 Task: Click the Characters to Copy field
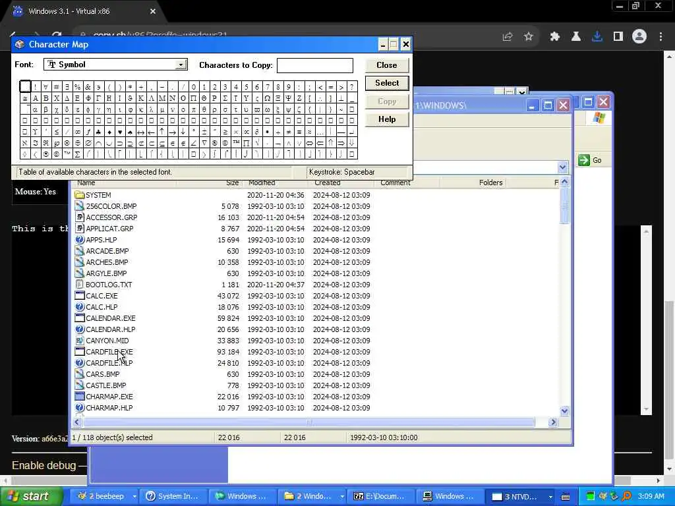[314, 65]
